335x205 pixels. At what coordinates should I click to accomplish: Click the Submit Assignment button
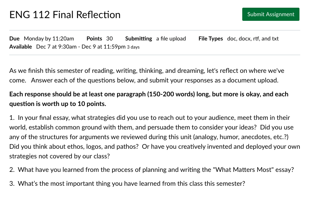coord(270,14)
